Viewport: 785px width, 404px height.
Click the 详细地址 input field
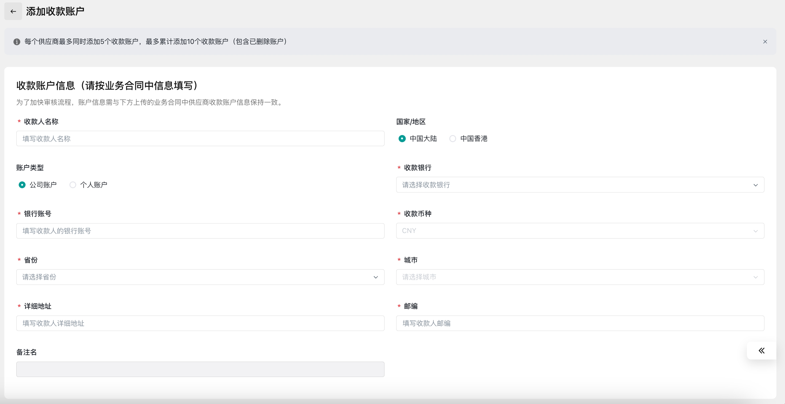coord(200,323)
